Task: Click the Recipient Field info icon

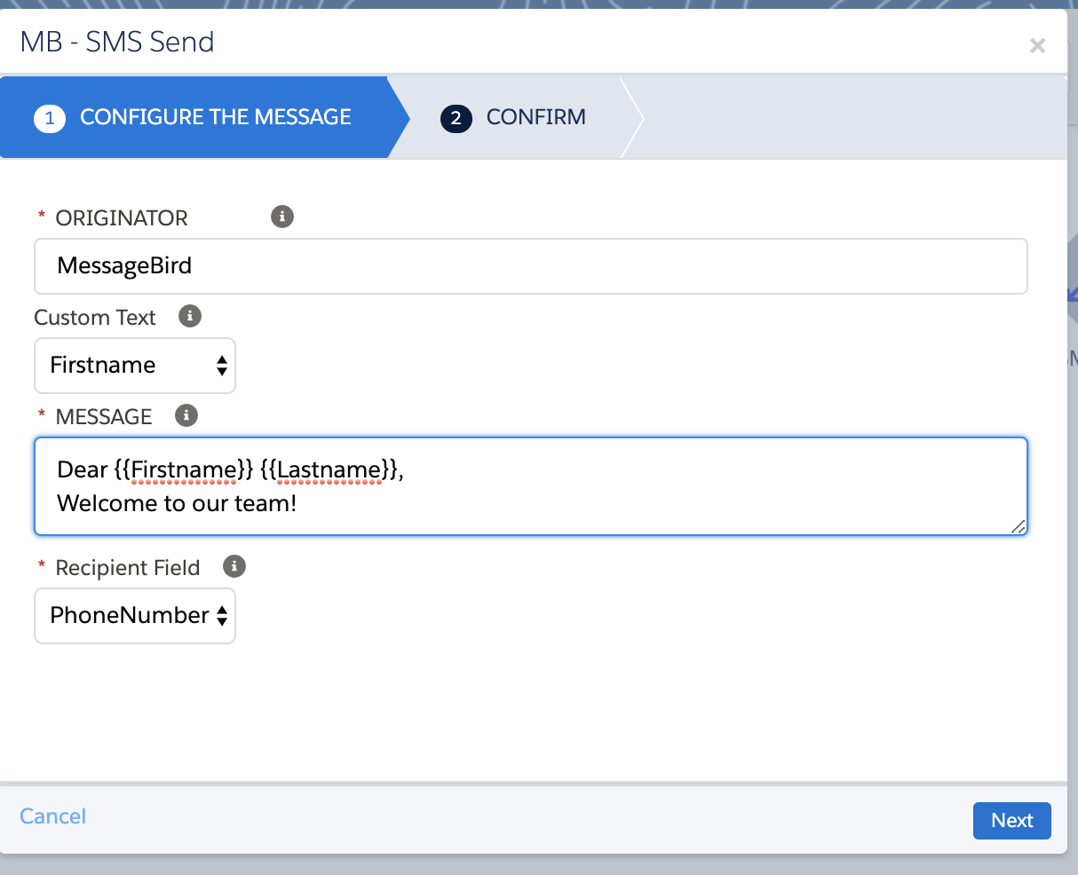Action: [234, 566]
